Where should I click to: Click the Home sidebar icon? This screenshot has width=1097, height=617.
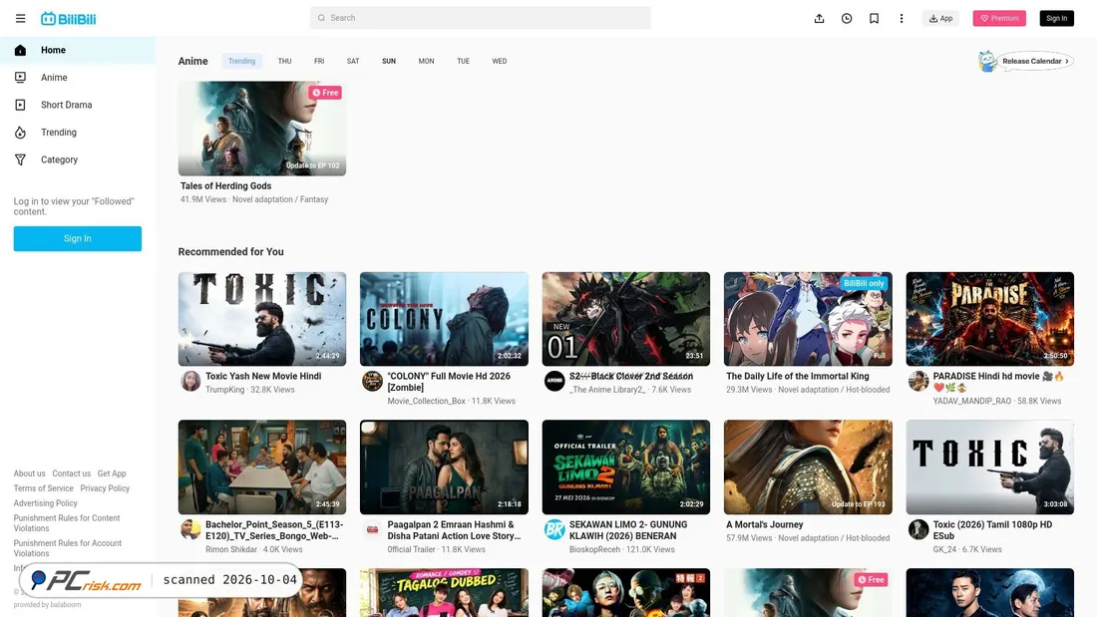20,51
